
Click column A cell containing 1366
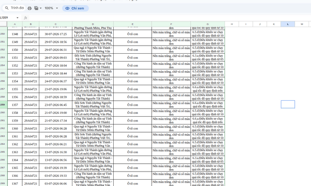coord(15,176)
